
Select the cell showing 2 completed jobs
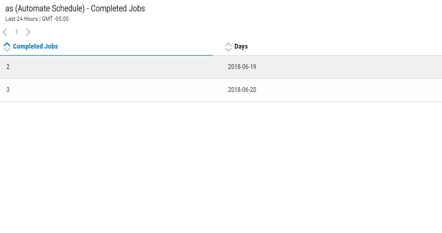click(x=8, y=67)
